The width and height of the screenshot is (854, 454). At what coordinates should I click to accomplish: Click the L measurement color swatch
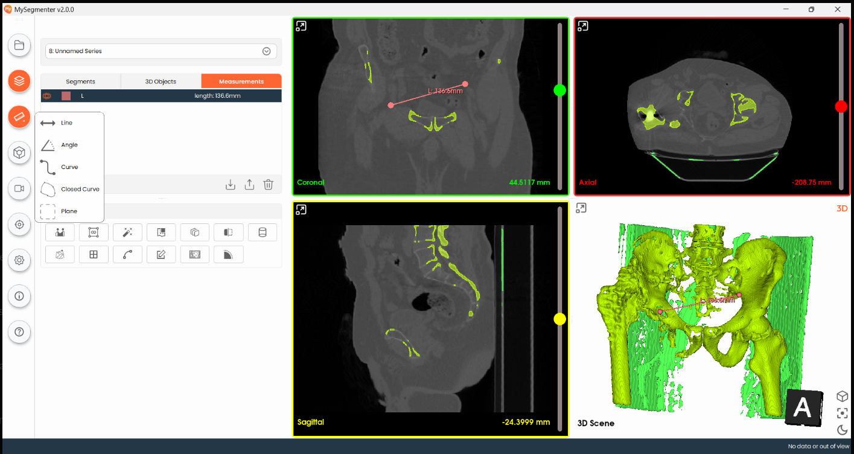coord(66,96)
